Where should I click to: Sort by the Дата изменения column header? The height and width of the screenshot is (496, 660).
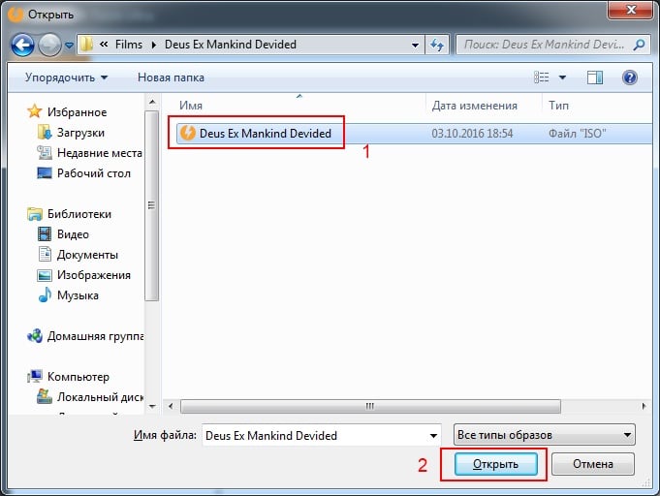(x=474, y=106)
